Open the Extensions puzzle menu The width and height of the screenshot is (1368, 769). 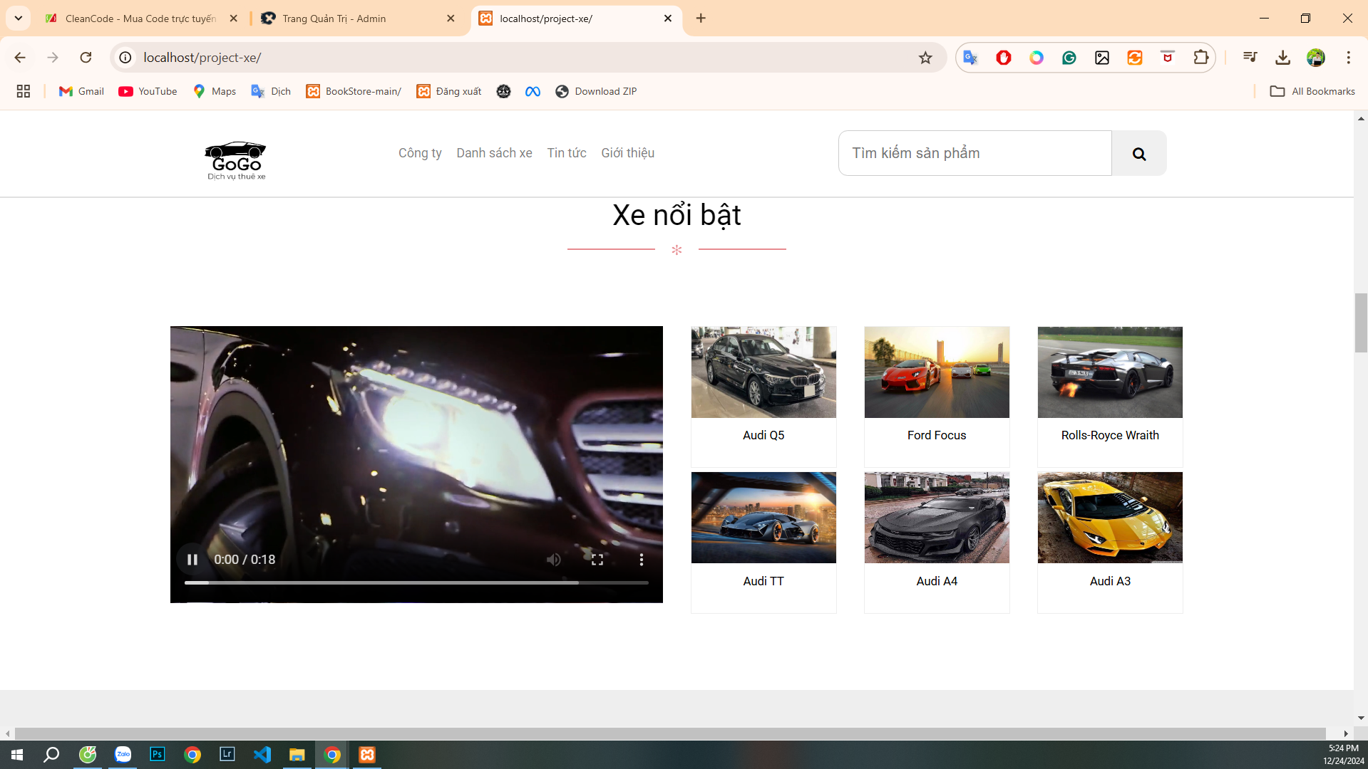(1201, 58)
